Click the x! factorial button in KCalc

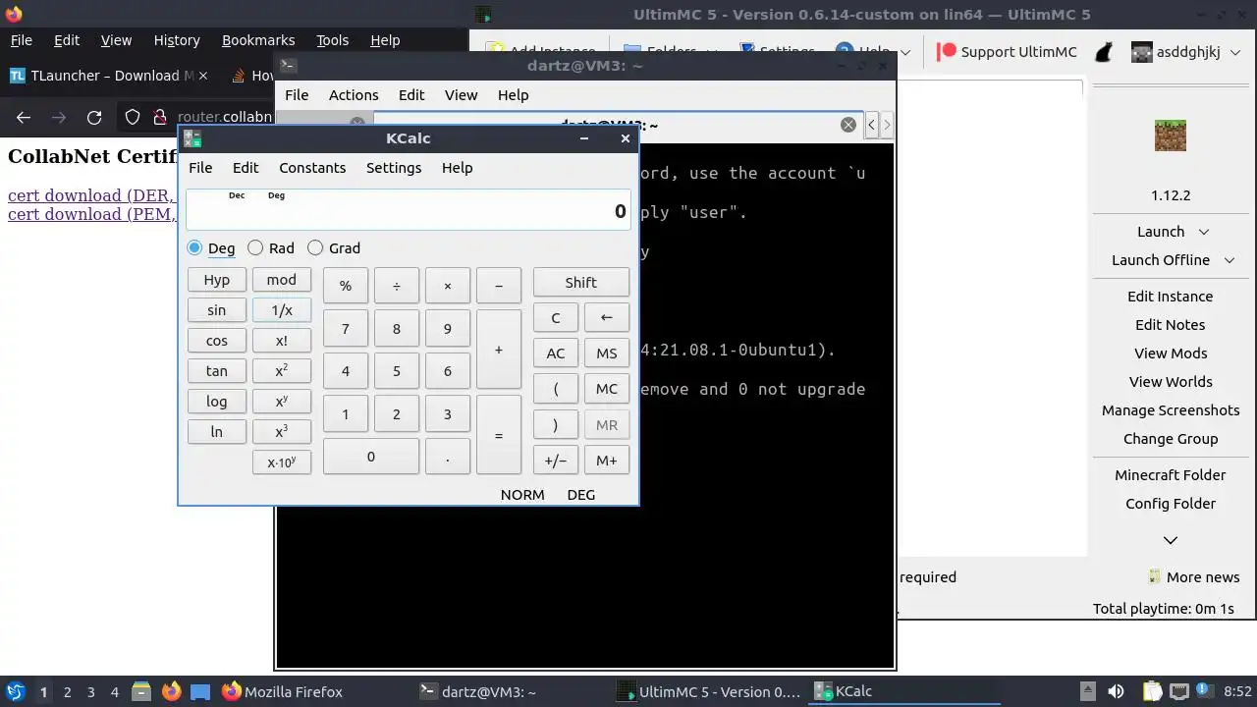pyautogui.click(x=282, y=341)
